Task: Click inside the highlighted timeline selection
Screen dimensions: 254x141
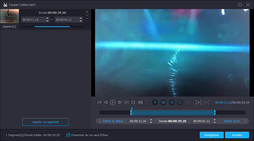Action: [173, 112]
